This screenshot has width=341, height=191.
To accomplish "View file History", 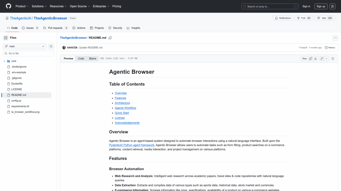I will click(x=330, y=48).
